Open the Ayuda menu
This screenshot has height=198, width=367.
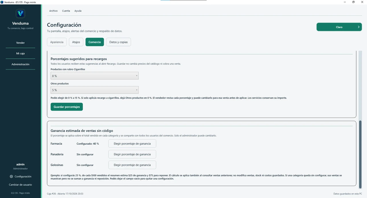coord(78,11)
